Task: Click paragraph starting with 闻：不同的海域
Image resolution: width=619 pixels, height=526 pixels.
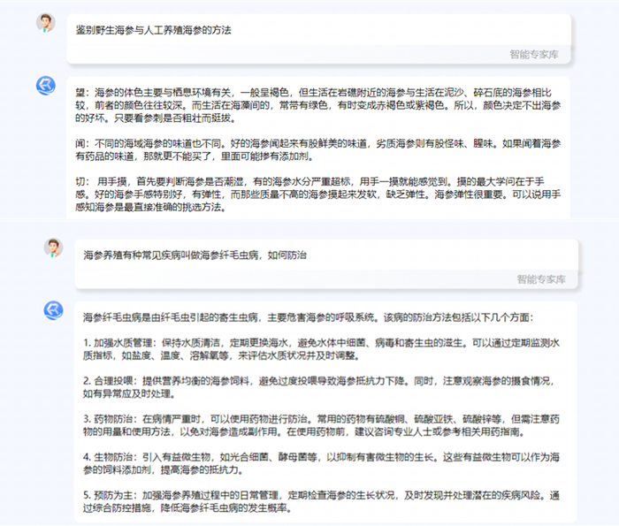Action: click(318, 149)
